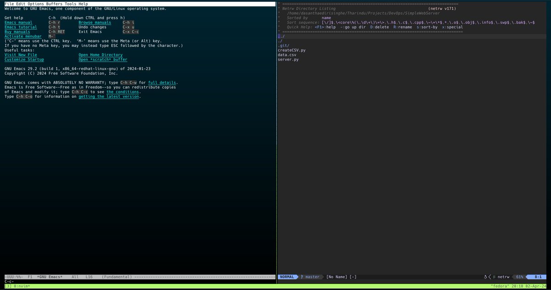Click the netrw filetype label in statusline
551x290 pixels.
(x=504, y=277)
